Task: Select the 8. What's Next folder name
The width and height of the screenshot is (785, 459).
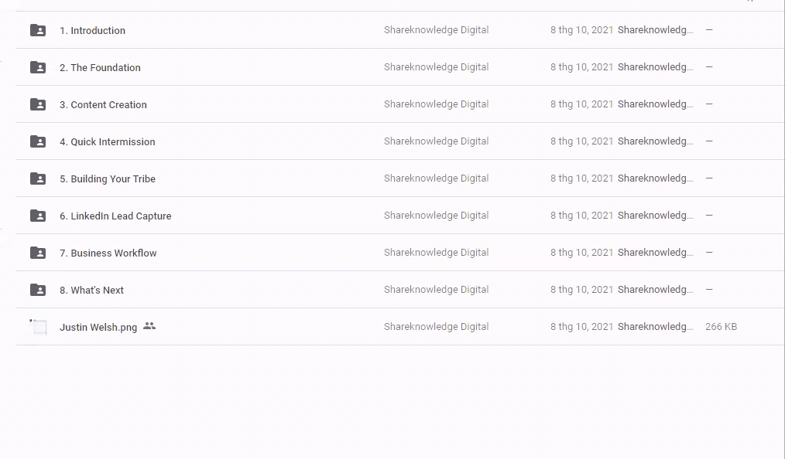Action: coord(91,291)
